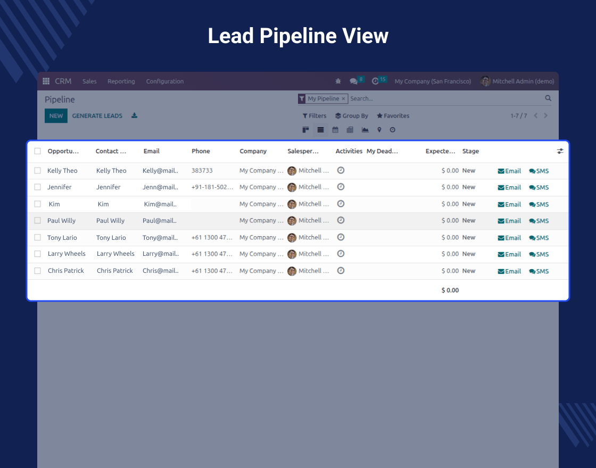Screen dimensions: 596x468
Task: Switch to Pivot table view icon
Action: coord(350,130)
